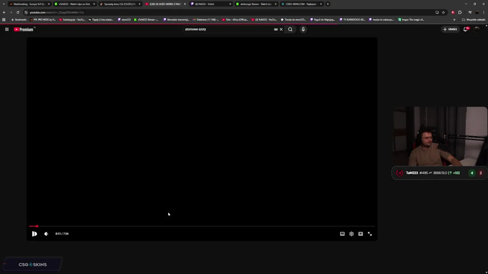Image resolution: width=488 pixels, height=274 pixels.
Task: Enter fullscreen mode on the player
Action: pyautogui.click(x=370, y=234)
